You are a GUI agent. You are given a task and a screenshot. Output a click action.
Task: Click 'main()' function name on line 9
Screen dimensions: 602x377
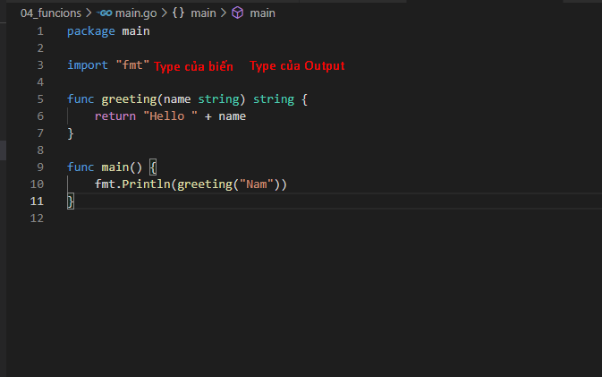122,167
